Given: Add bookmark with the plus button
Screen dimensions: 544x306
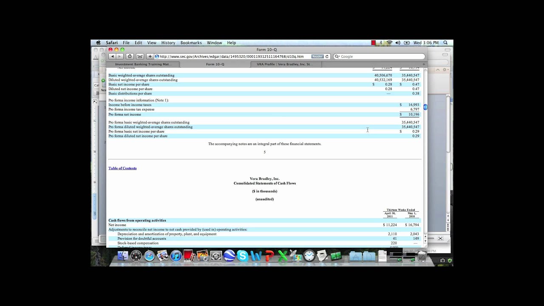Looking at the screenshot, I should tap(150, 56).
